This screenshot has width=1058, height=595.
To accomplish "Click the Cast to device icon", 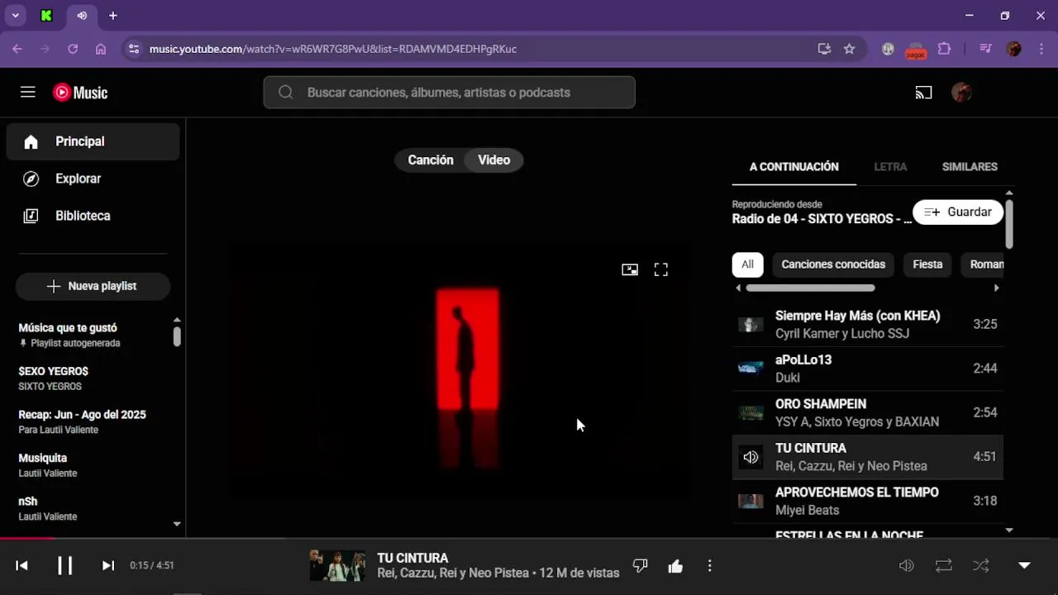I will click(x=923, y=93).
